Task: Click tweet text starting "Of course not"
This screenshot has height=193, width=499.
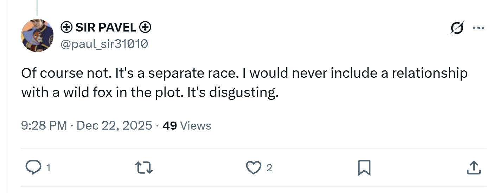Action: coord(244,83)
